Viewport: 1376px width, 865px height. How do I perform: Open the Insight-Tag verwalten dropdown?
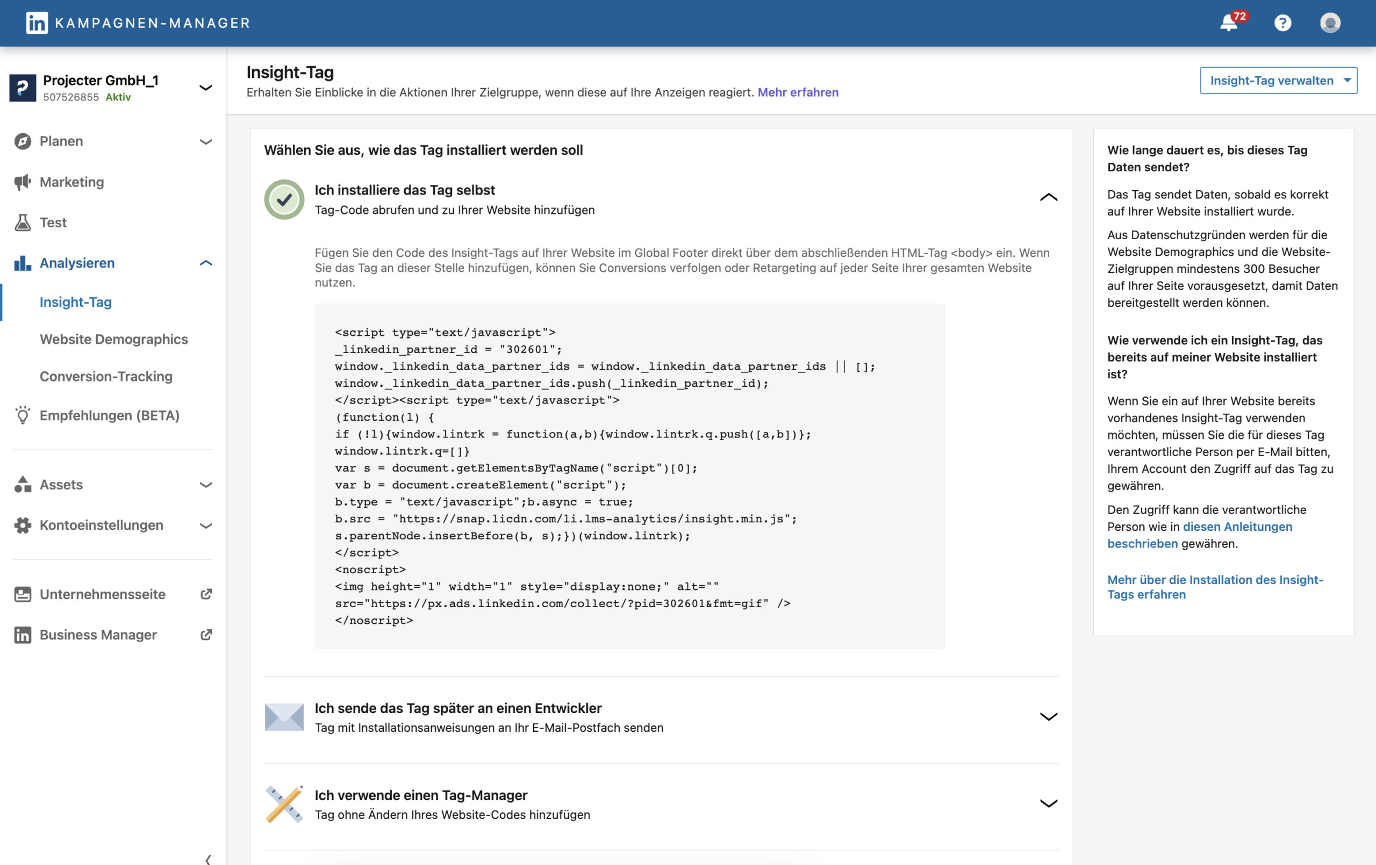point(1278,81)
